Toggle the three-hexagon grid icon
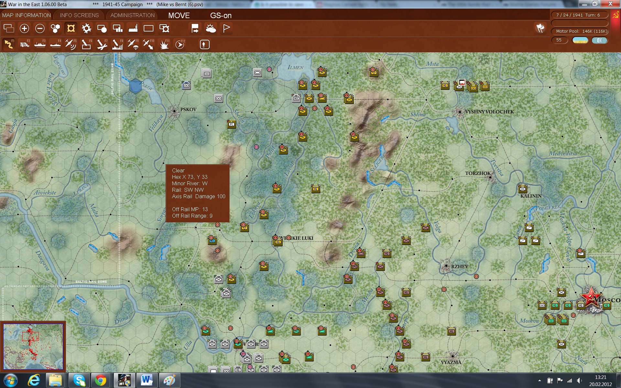The image size is (621, 388). (55, 28)
